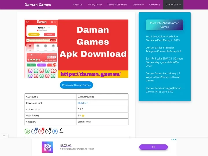Share the page via WhatsApp icon
This screenshot has width=208, height=156.
pos(27,131)
